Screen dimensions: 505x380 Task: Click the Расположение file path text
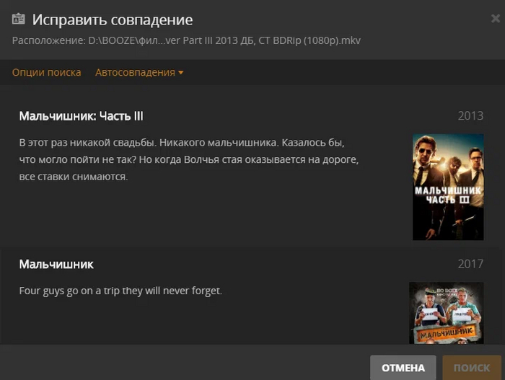[186, 40]
